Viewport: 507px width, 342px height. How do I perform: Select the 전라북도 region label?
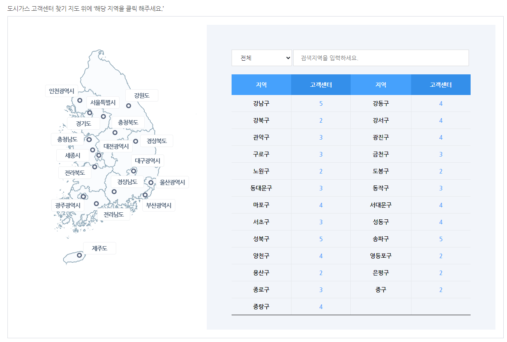74,173
